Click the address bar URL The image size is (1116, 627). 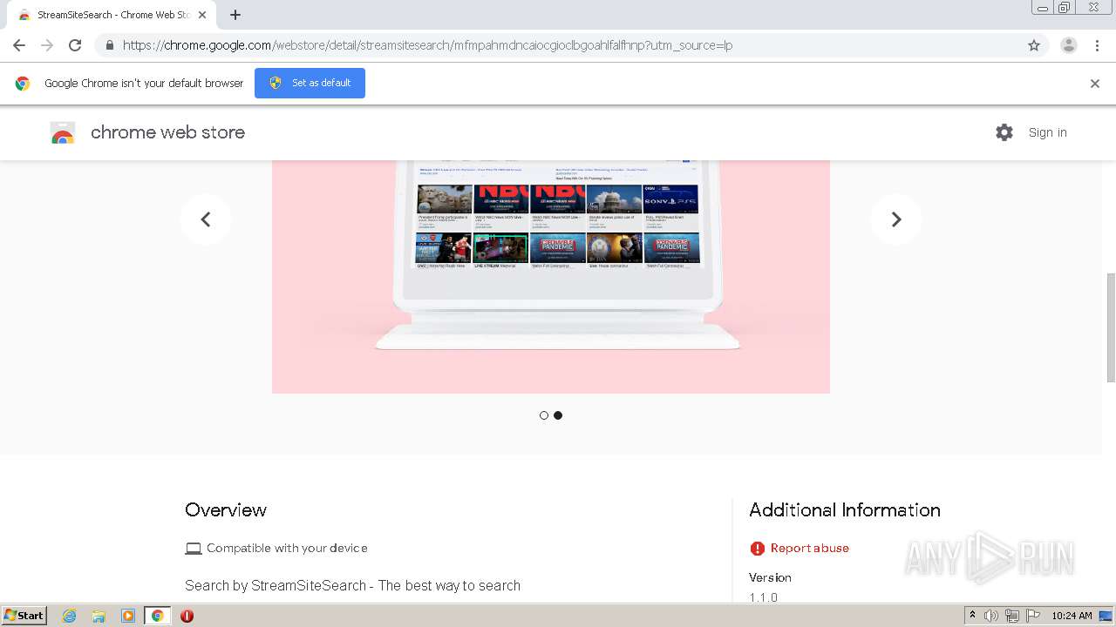point(427,45)
